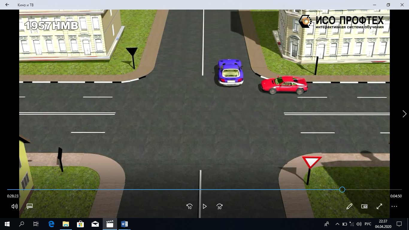This screenshot has width=409, height=230.
Task: Click the seek bar playhead circle
Action: click(x=342, y=190)
